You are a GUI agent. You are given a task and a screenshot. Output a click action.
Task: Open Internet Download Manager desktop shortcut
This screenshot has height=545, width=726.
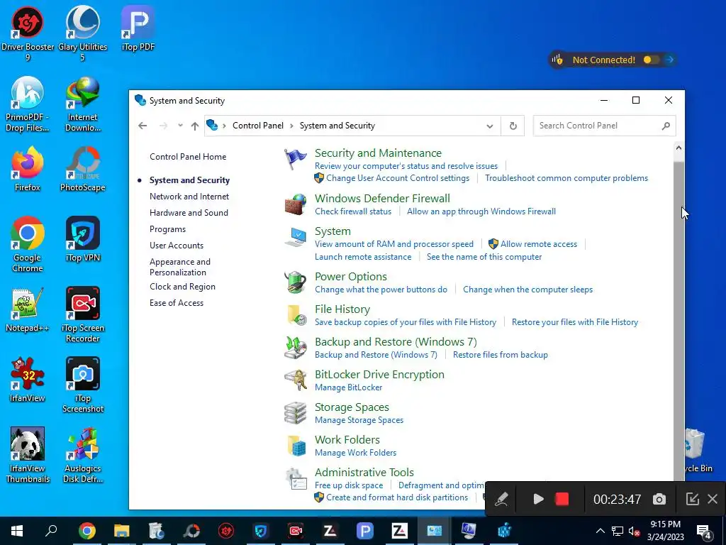[x=83, y=104]
